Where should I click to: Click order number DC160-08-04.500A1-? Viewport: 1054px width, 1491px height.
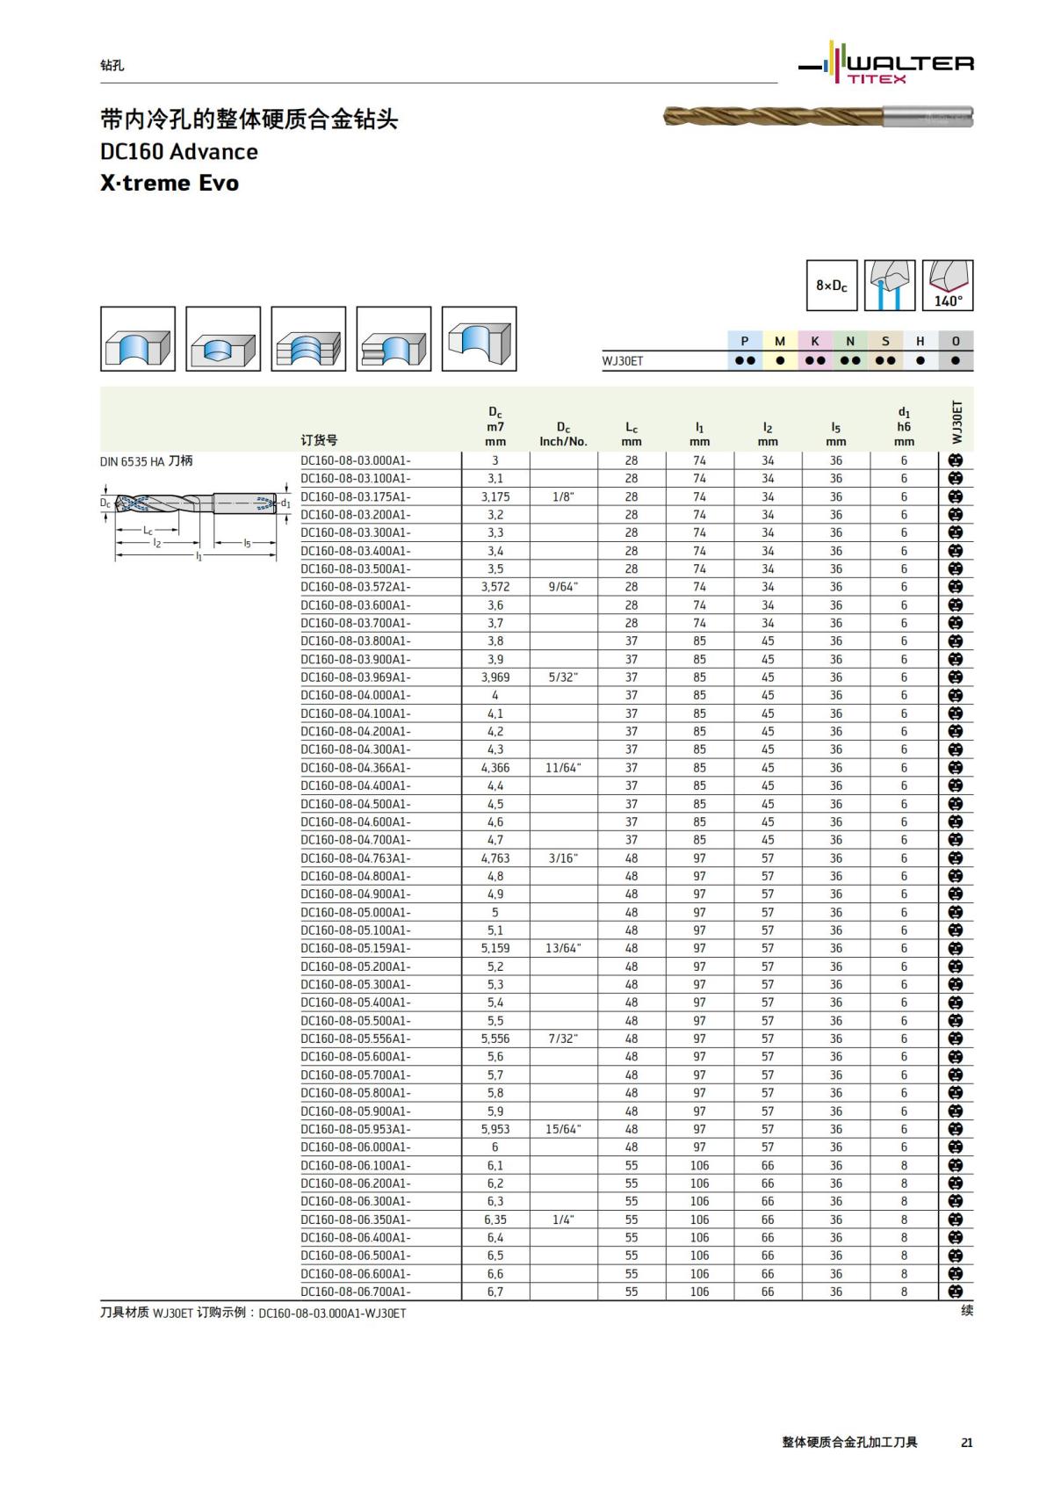pyautogui.click(x=356, y=804)
